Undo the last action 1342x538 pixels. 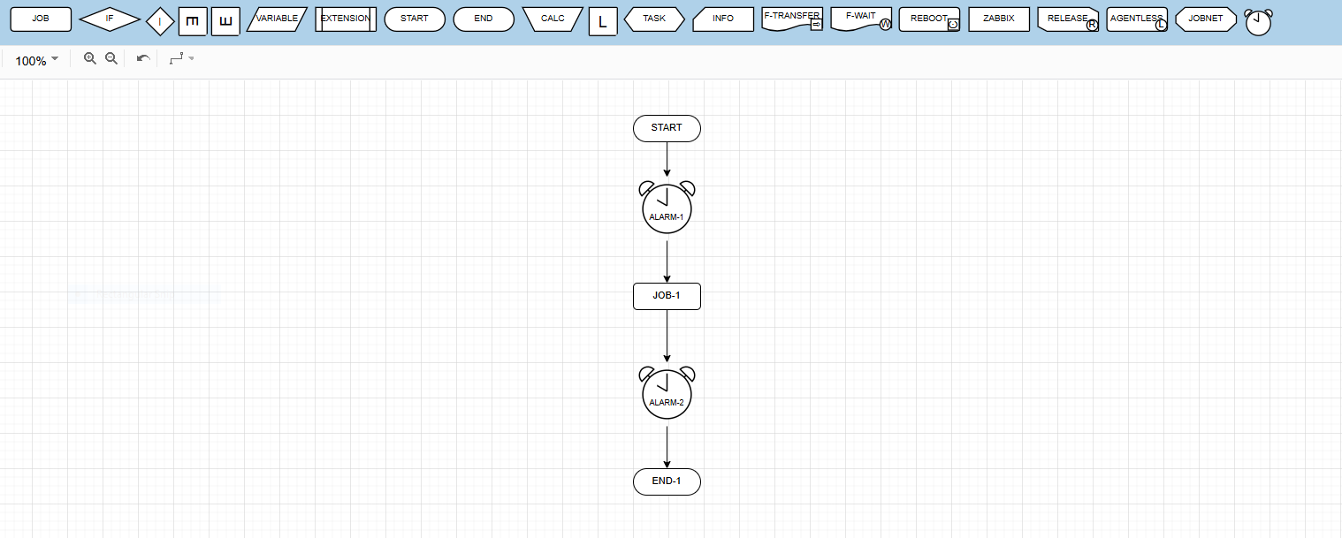[x=143, y=59]
